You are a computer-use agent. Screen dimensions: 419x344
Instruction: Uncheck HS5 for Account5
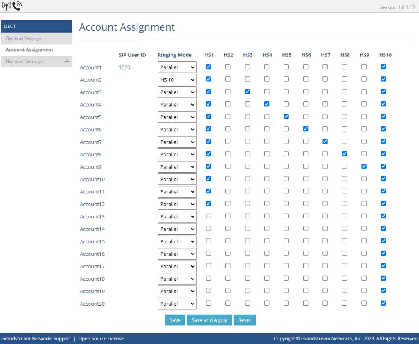286,117
